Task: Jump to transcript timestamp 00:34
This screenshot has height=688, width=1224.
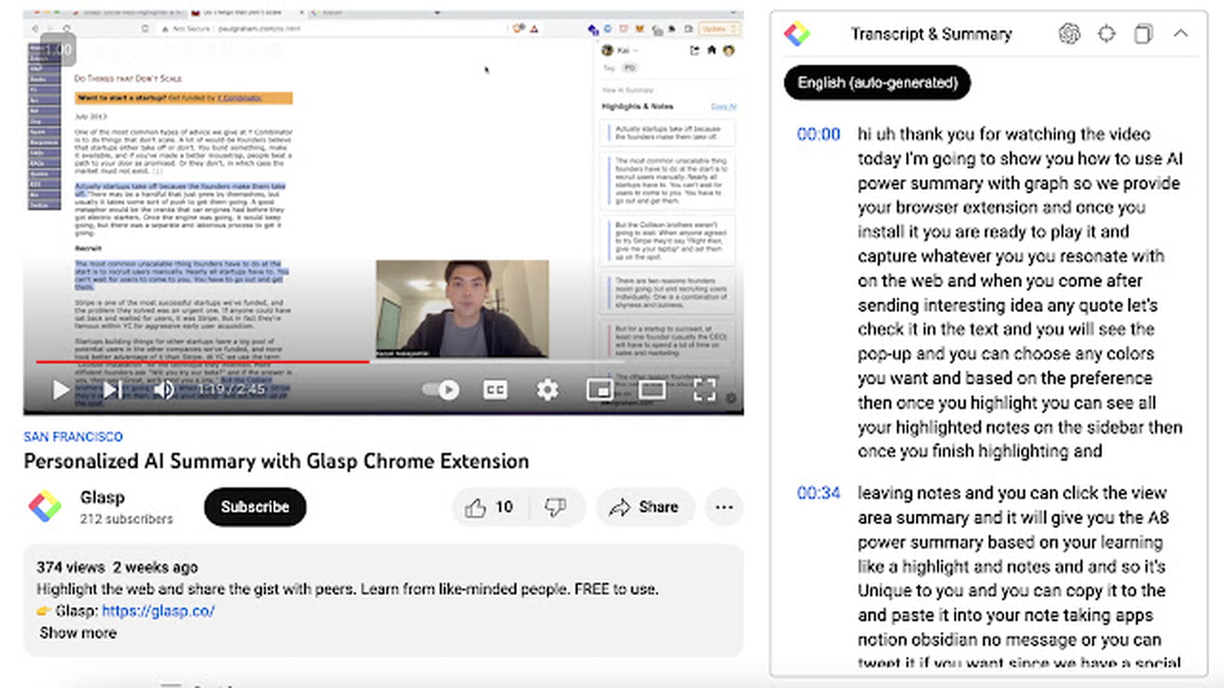Action: click(818, 493)
